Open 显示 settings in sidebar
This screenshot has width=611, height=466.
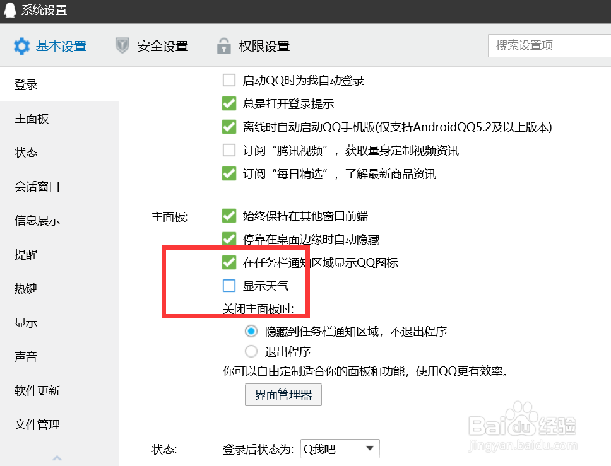click(26, 322)
